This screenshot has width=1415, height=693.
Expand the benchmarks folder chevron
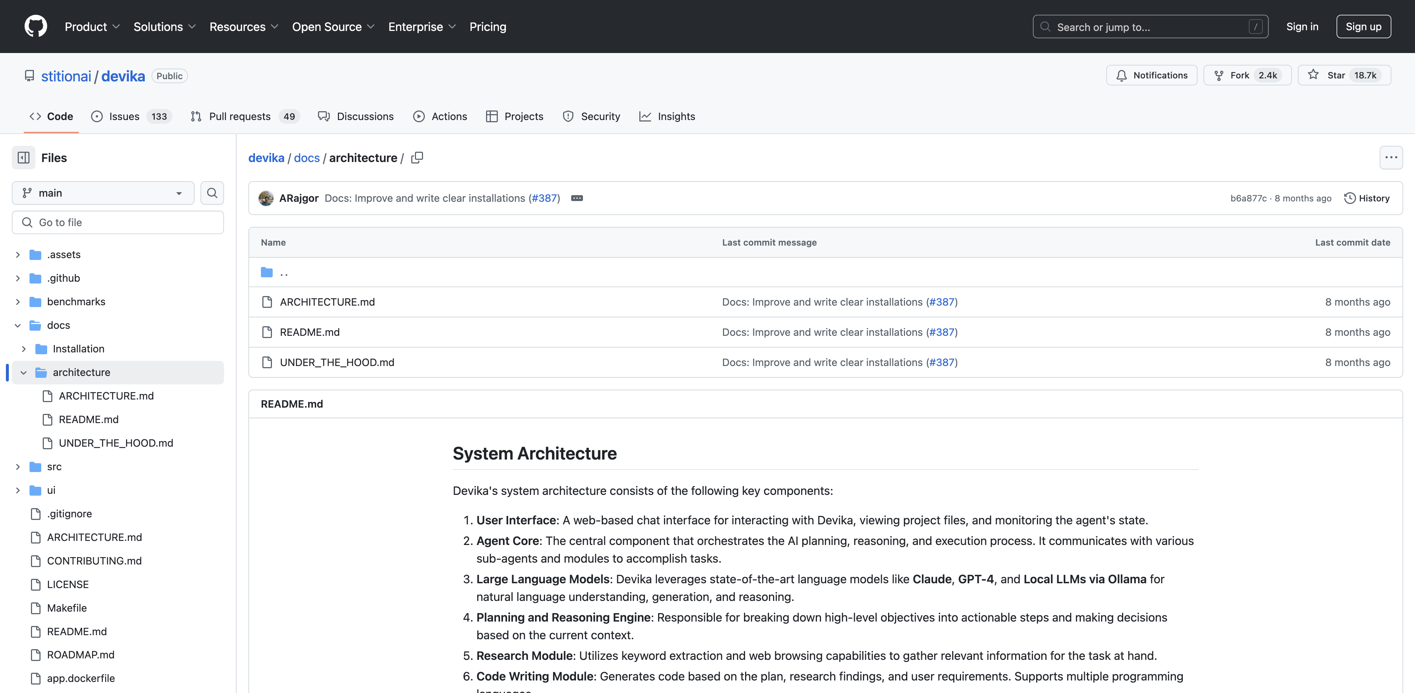tap(18, 302)
